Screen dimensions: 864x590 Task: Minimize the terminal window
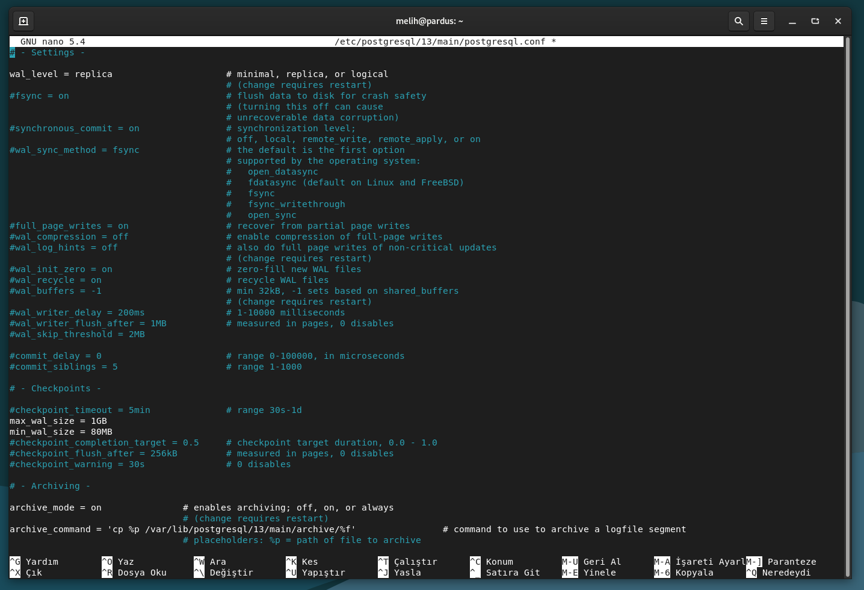click(x=792, y=21)
